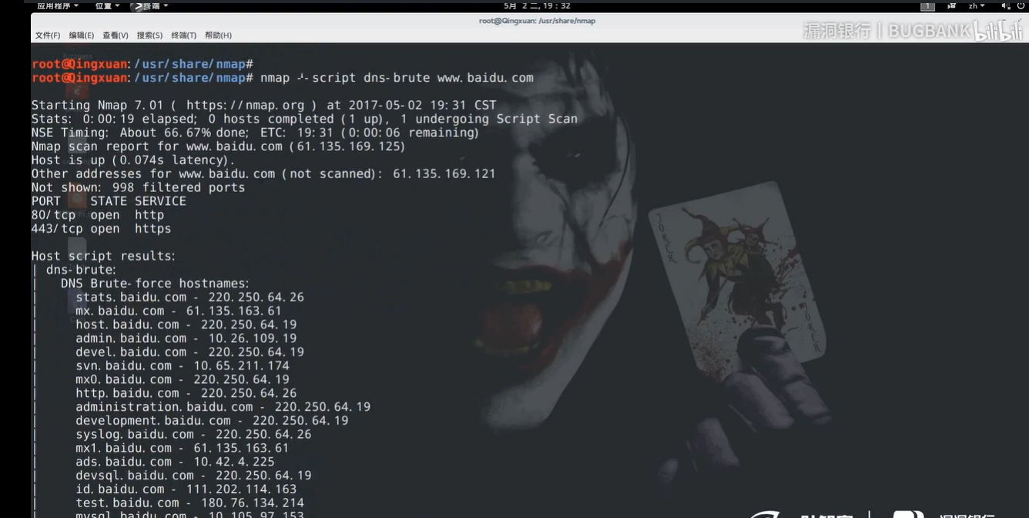Expand the 终端 app menu in top panel

151,5
